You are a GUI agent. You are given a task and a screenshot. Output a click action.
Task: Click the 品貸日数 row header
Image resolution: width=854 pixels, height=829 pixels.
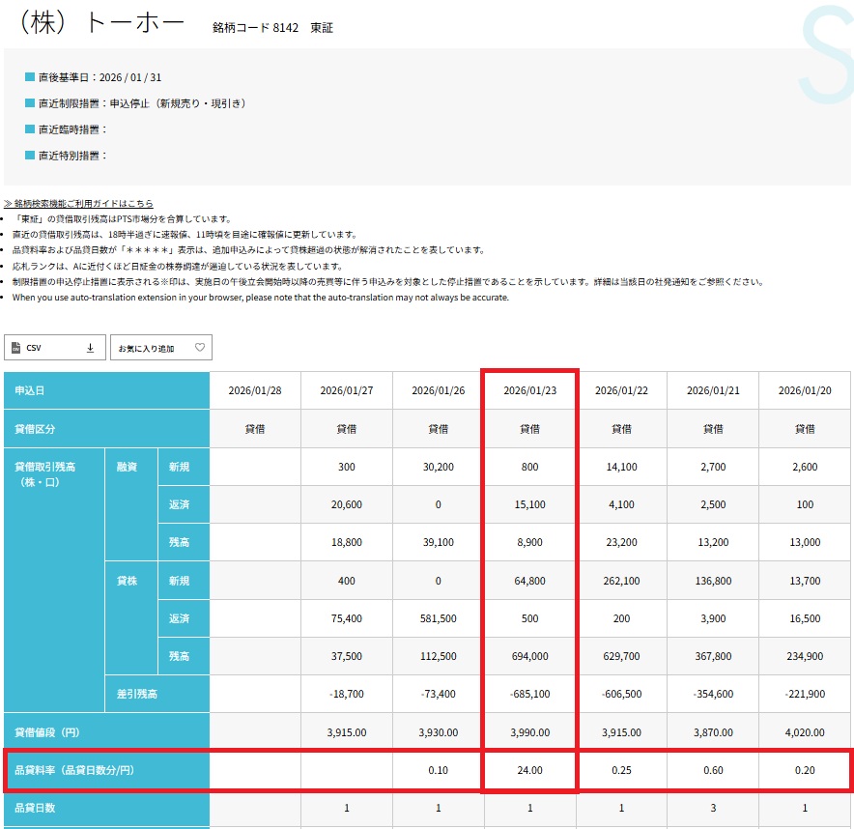tap(35, 809)
